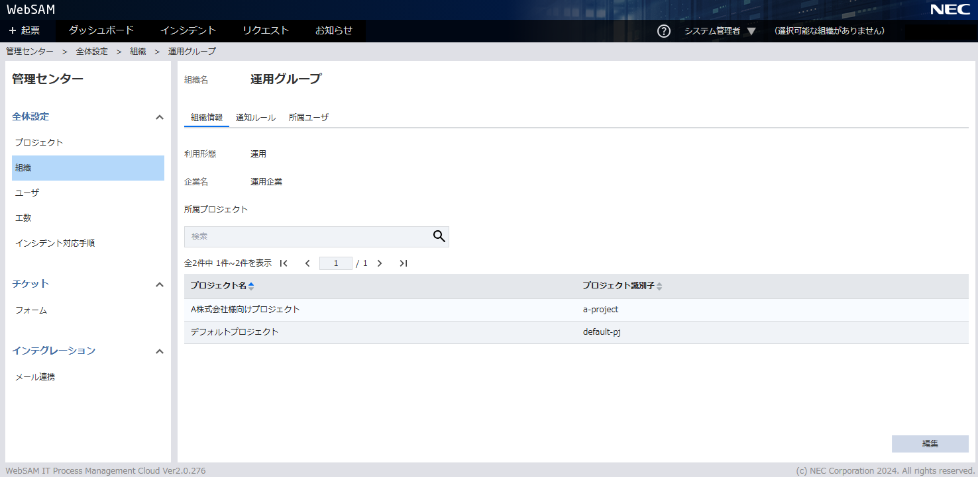Click the version text in footer
The height and width of the screenshot is (477, 978).
(x=106, y=471)
